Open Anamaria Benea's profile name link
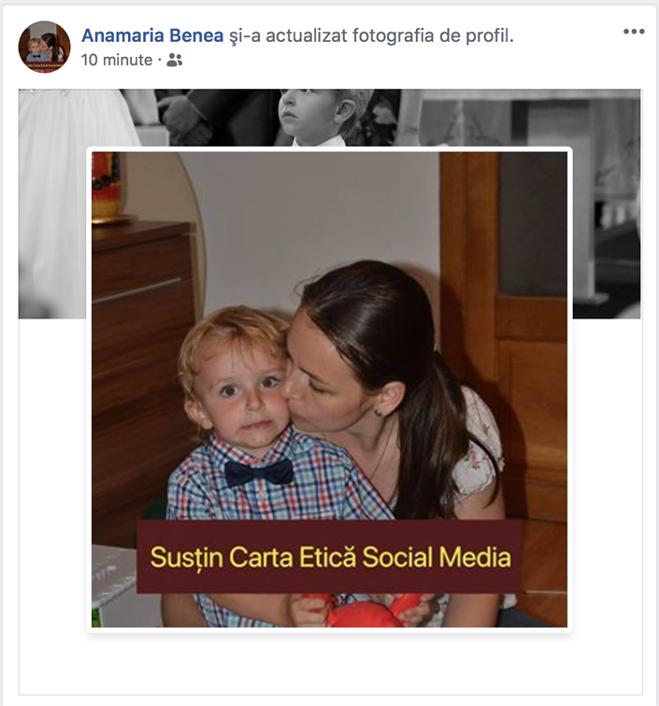The width and height of the screenshot is (659, 706). click(x=152, y=35)
